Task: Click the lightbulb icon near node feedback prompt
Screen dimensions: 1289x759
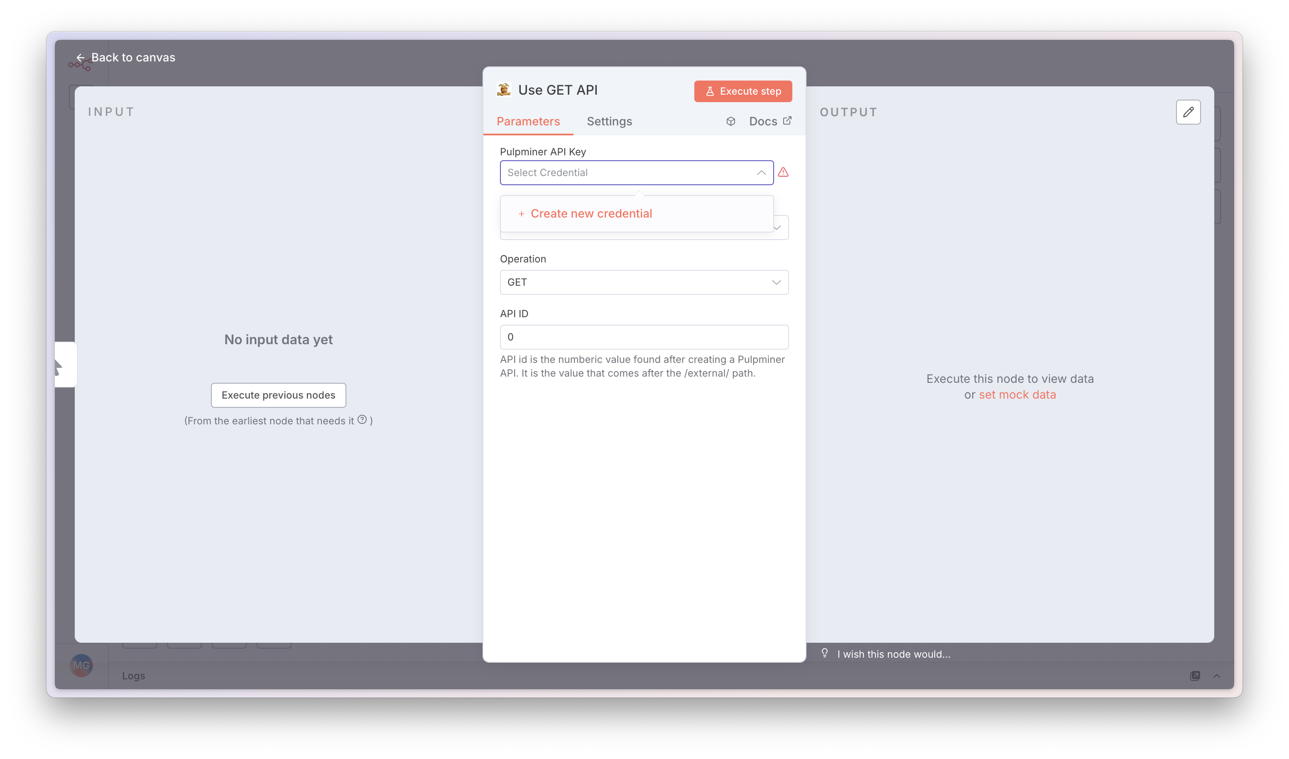Action: click(x=825, y=653)
